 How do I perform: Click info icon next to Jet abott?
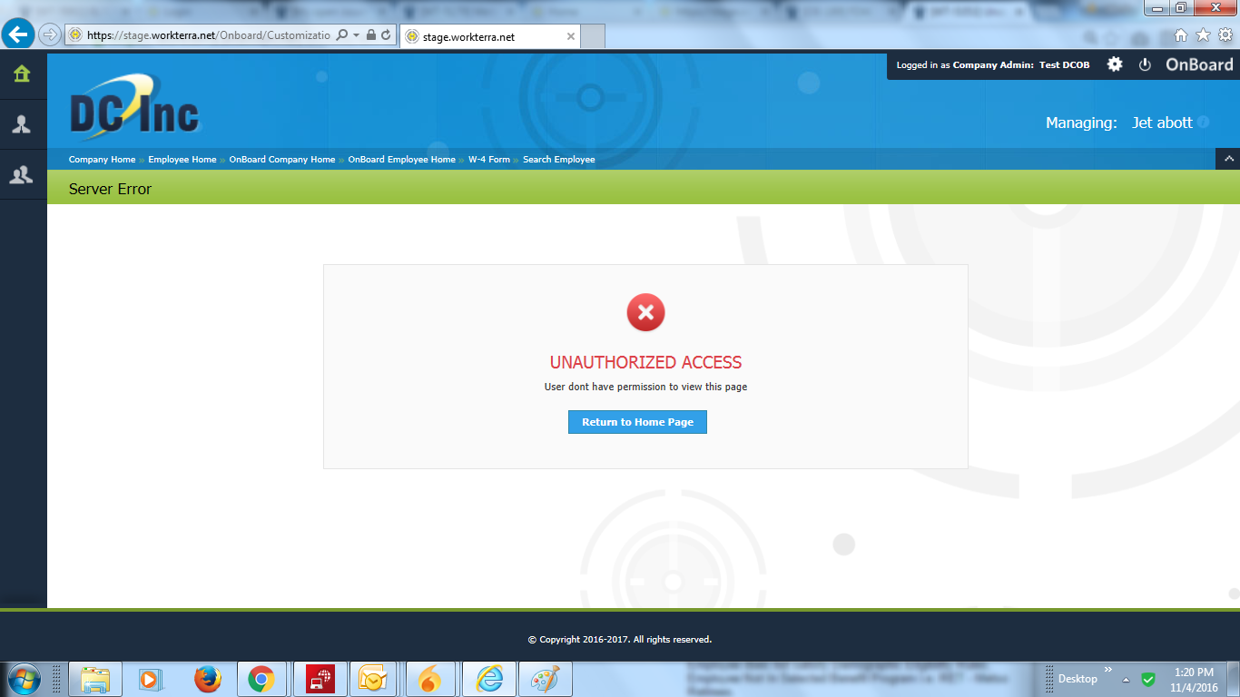[x=1203, y=123]
